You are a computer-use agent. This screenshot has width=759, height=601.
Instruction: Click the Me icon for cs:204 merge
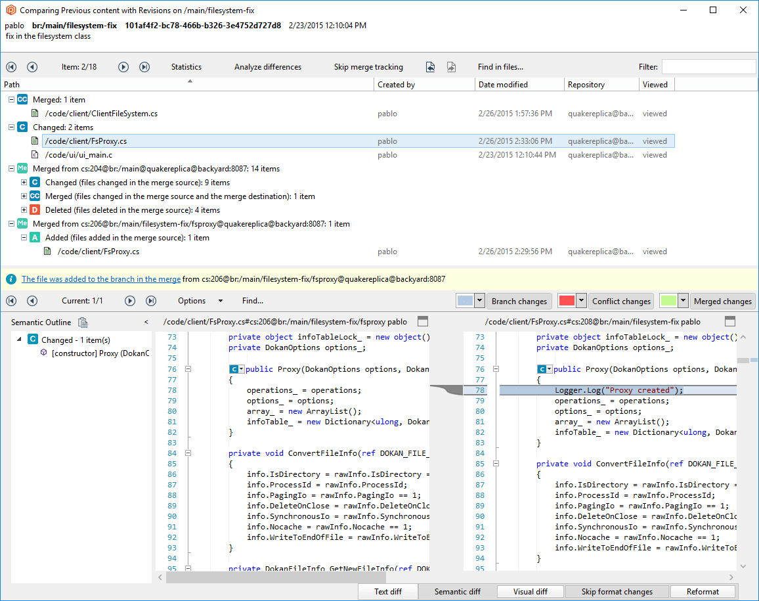[x=22, y=169]
